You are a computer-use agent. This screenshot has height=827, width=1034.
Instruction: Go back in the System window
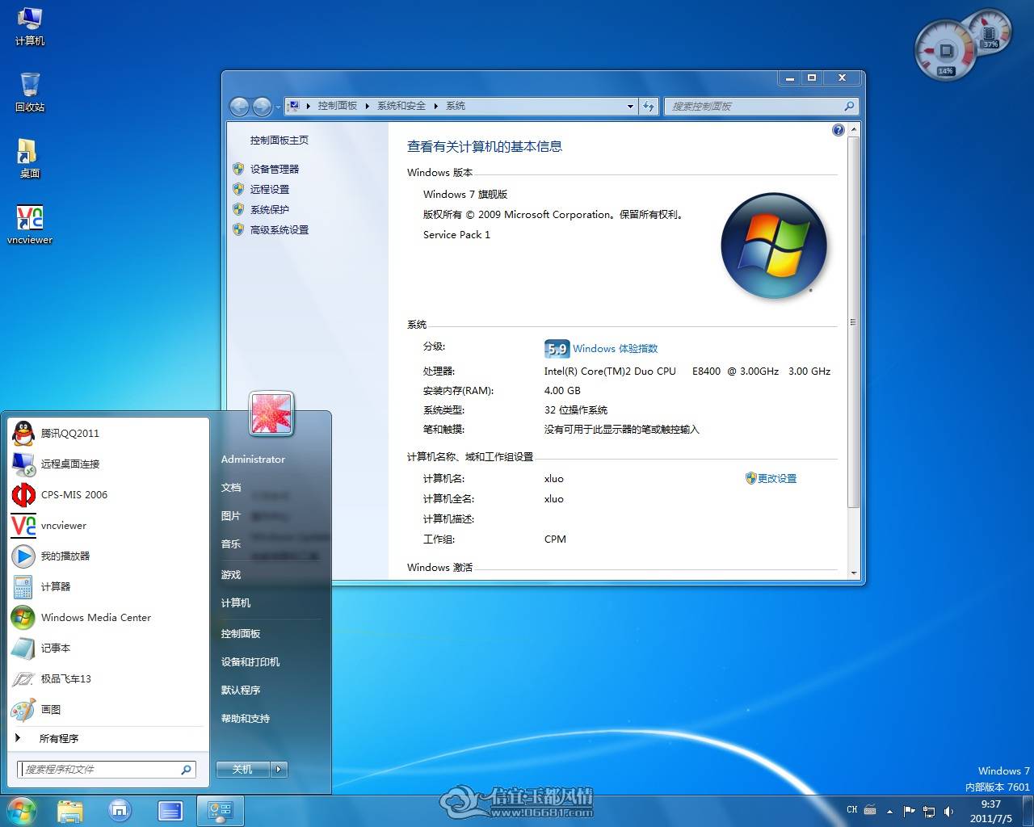pyautogui.click(x=239, y=106)
